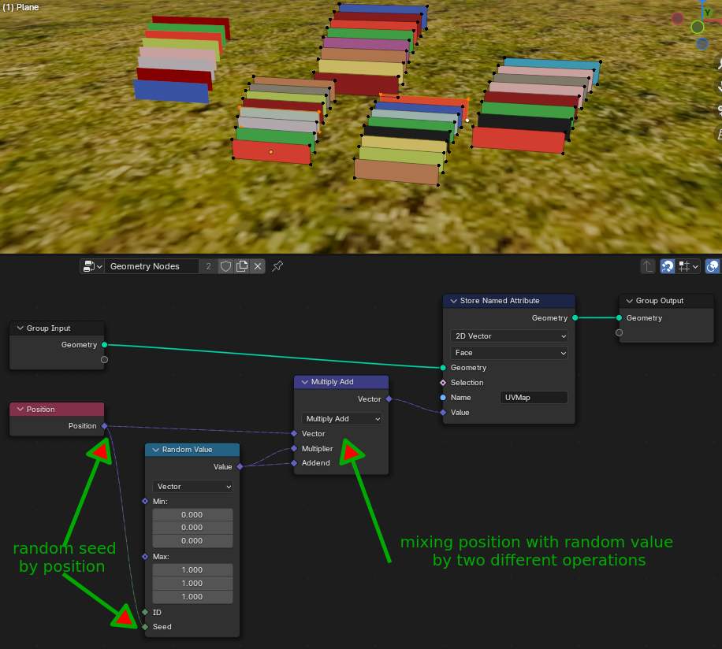Viewport: 722px width, 649px height.
Task: Click Group Output Geometry input socket
Action: (619, 318)
